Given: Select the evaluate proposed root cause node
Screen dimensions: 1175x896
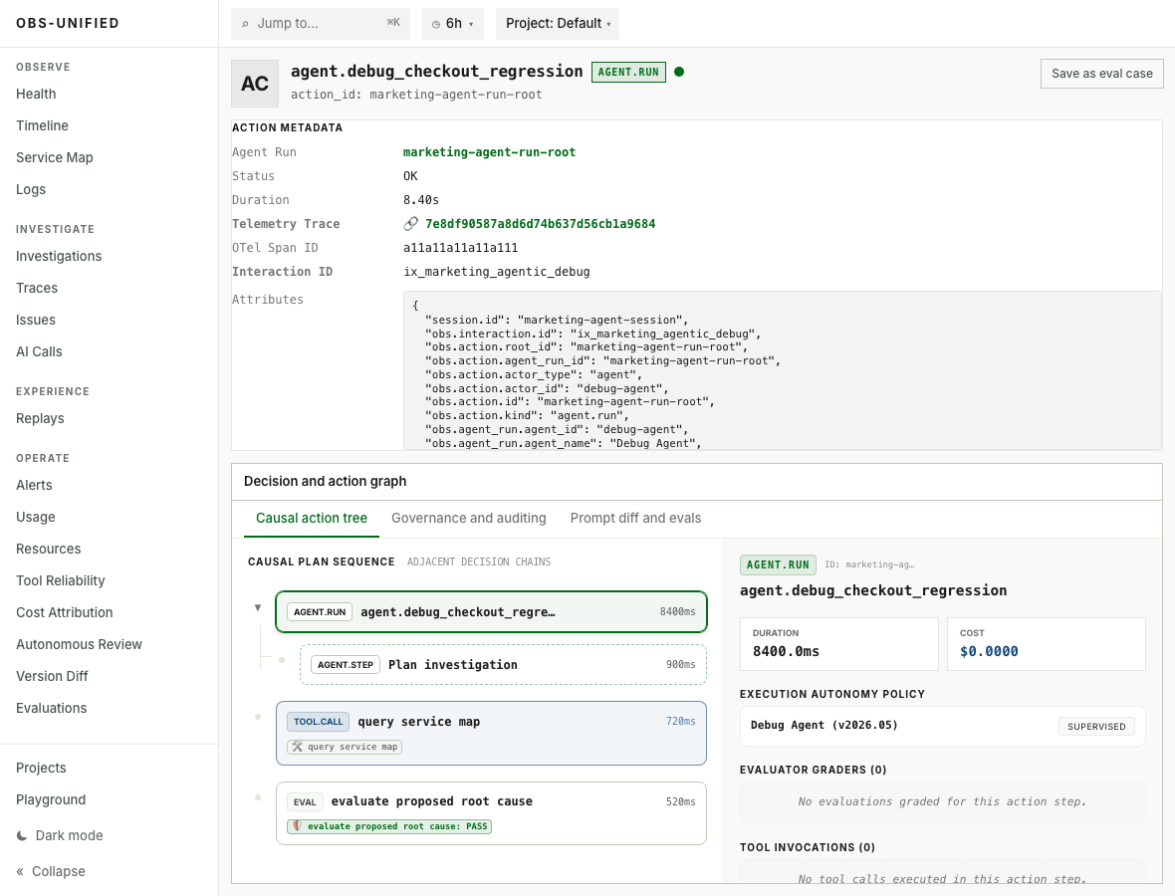Looking at the screenshot, I should (491, 812).
